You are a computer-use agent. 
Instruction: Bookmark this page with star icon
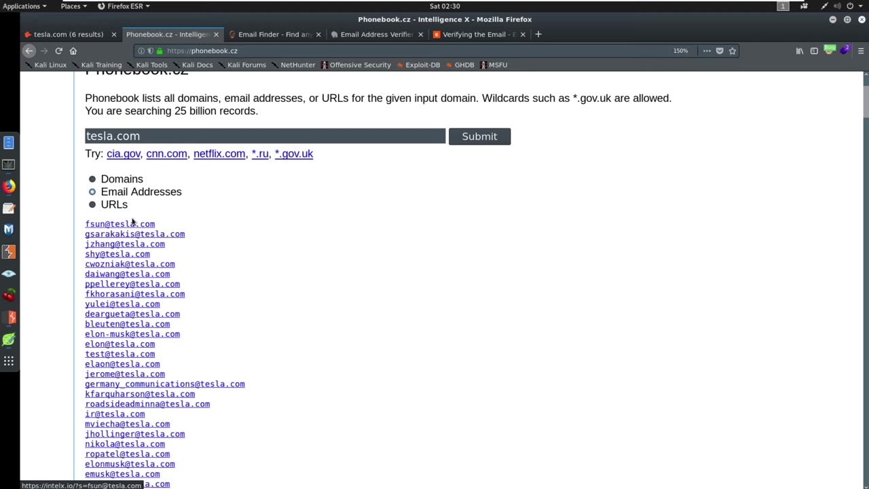[732, 51]
